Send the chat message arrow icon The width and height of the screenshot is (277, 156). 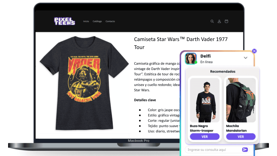(x=245, y=150)
